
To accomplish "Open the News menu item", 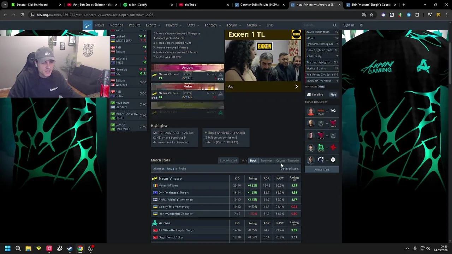I will click(100, 25).
